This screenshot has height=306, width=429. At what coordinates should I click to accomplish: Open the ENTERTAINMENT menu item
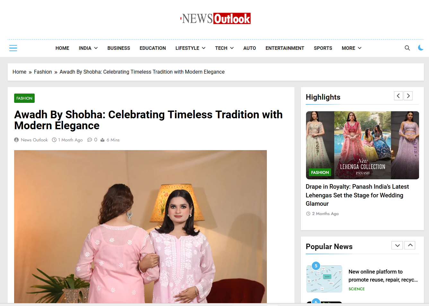pos(285,48)
